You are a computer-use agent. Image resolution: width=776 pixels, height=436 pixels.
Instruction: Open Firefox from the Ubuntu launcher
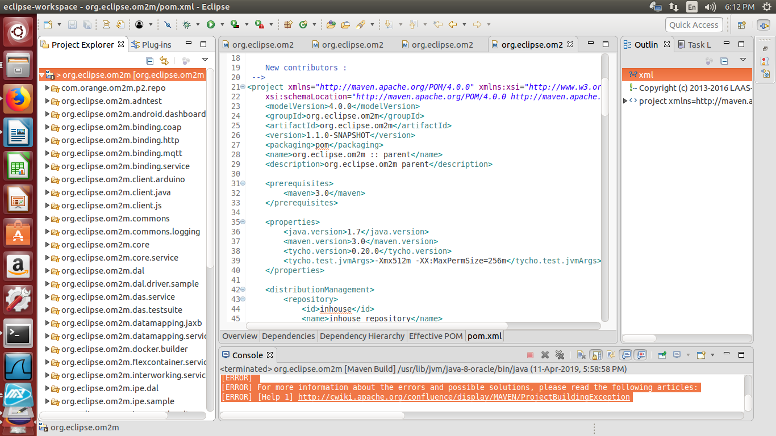pyautogui.click(x=18, y=100)
